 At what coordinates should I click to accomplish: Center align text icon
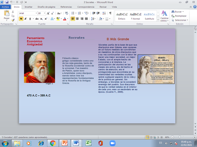[x=77, y=19]
